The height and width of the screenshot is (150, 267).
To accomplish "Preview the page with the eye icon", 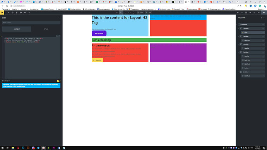I will (x=258, y=13).
